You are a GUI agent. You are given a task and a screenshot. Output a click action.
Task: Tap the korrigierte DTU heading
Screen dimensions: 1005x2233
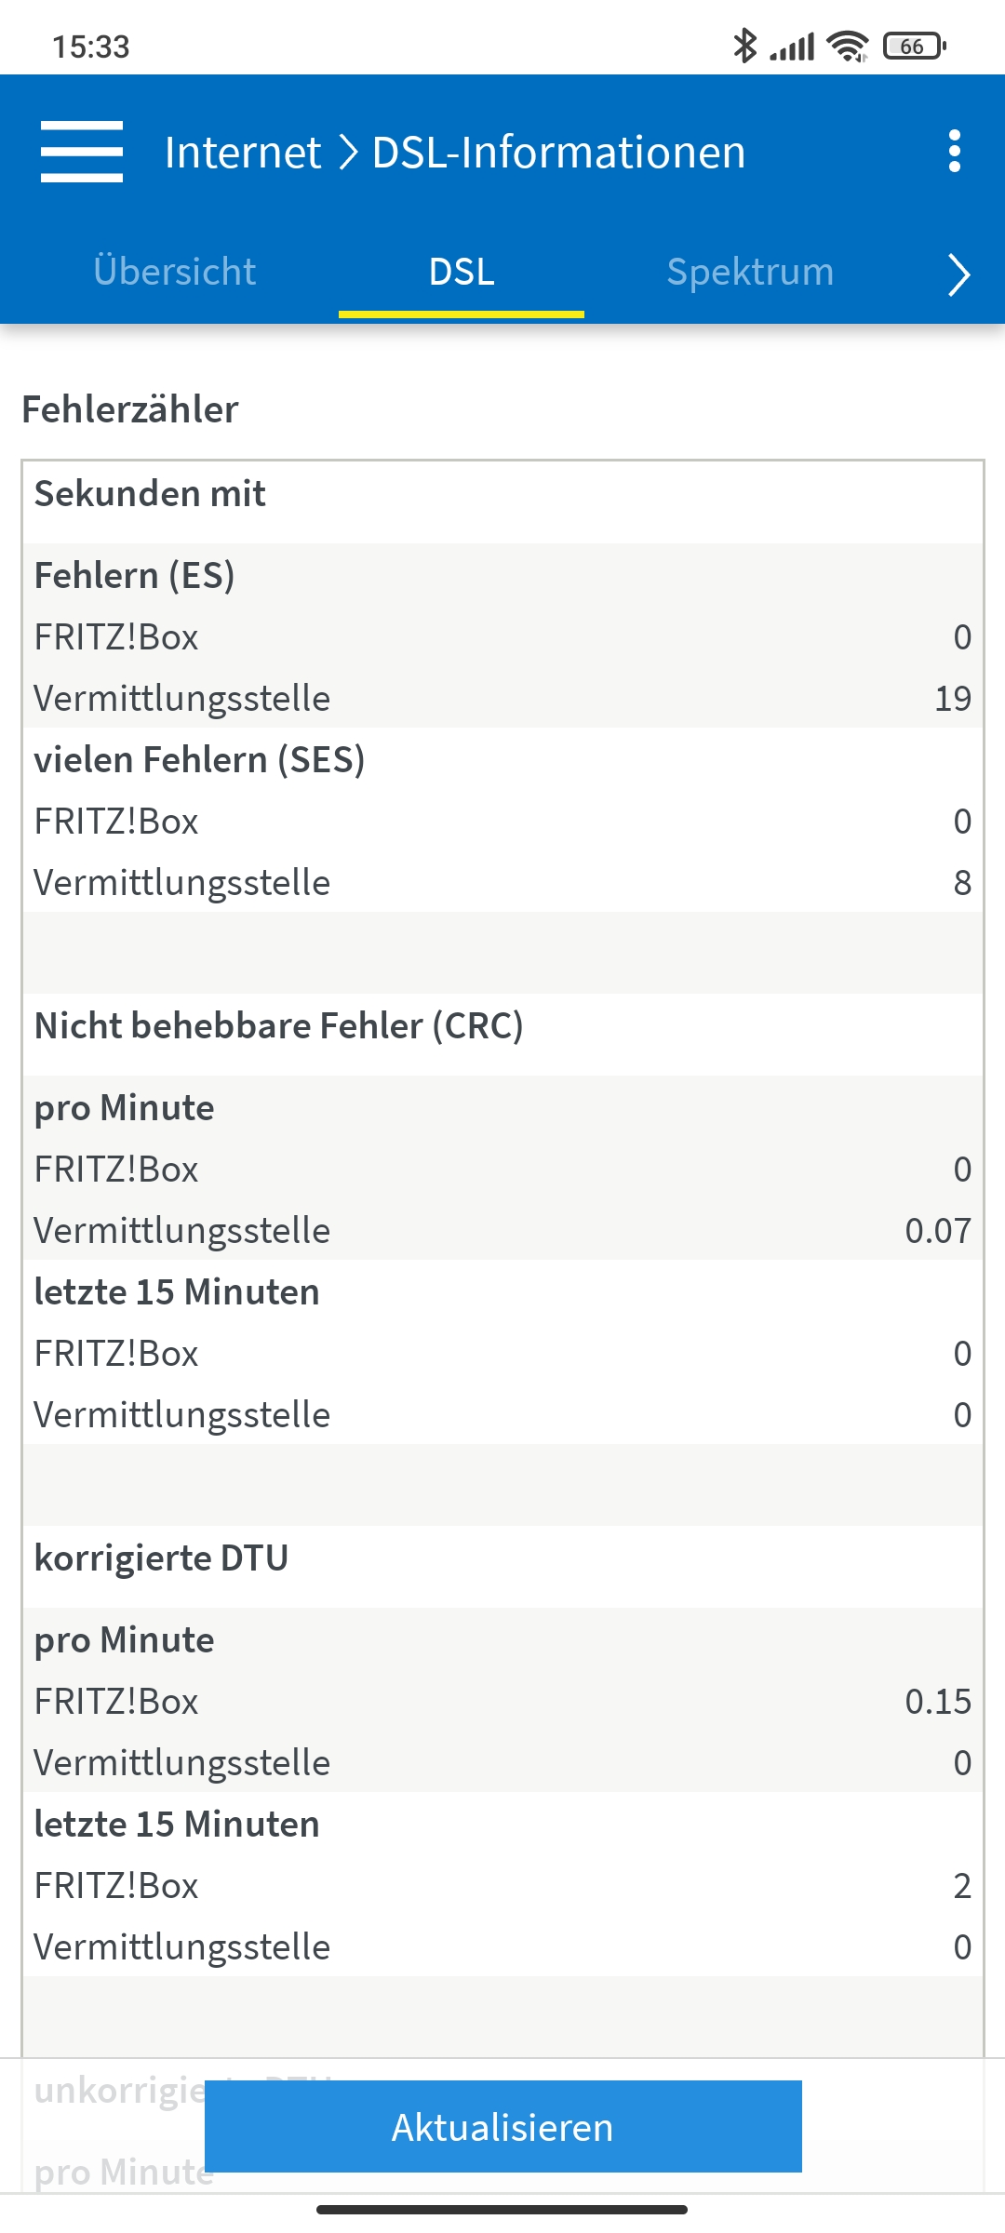click(162, 1558)
